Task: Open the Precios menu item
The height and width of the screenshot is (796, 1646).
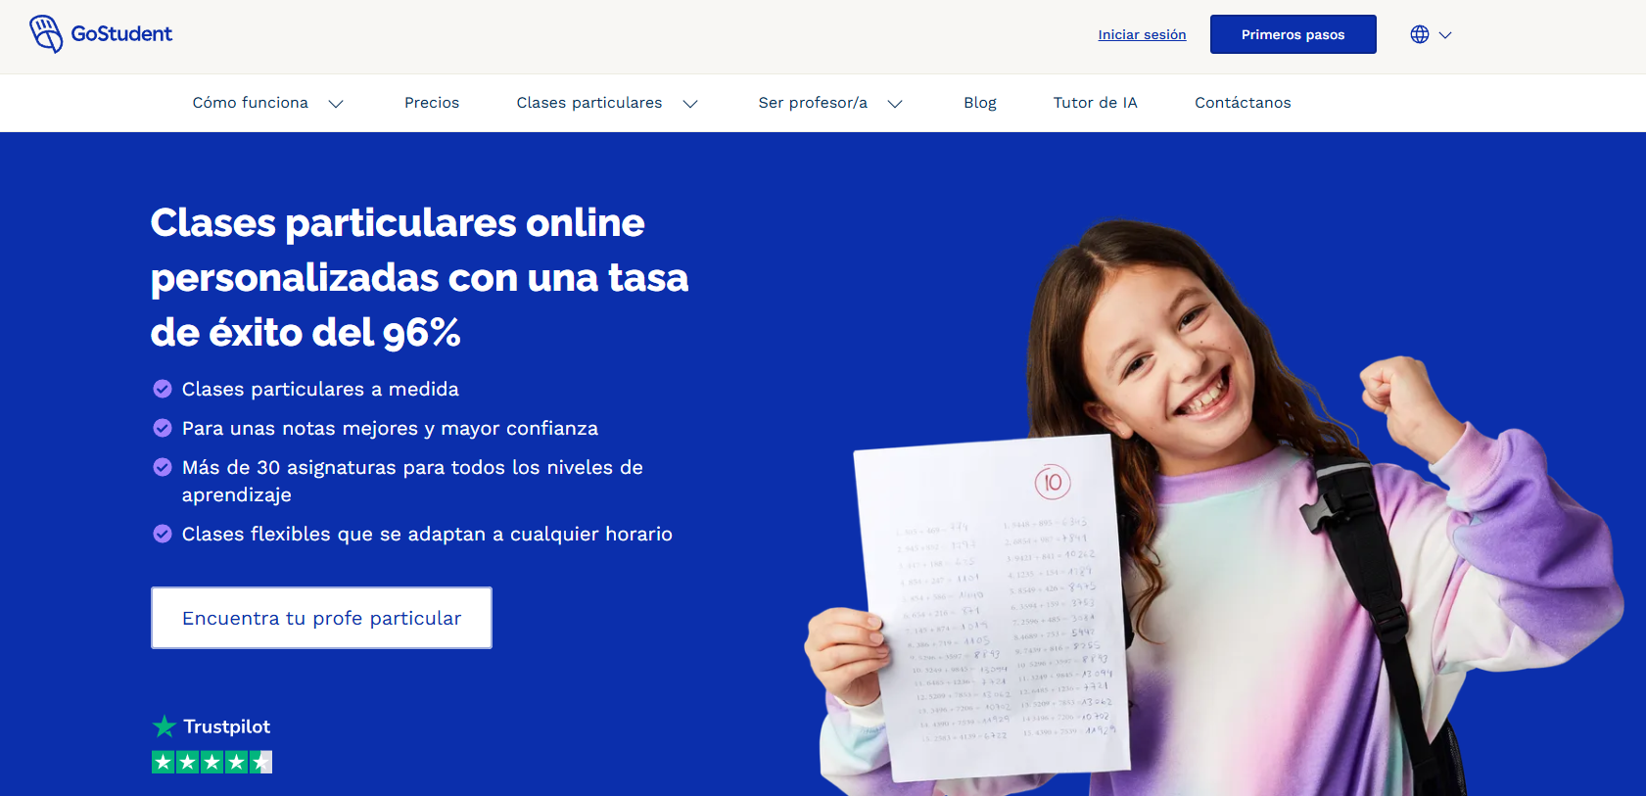Action: pyautogui.click(x=432, y=103)
